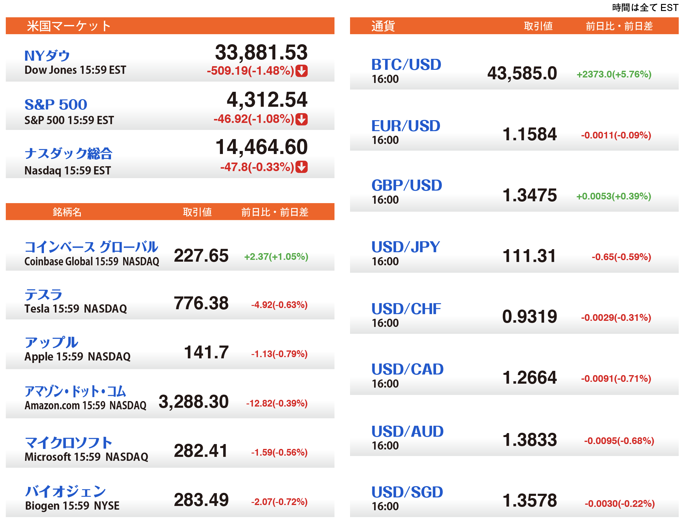Viewport: 683px width, 527px height.
Task: Click the red down arrow beside S&P 500 change
Action: pos(302,119)
